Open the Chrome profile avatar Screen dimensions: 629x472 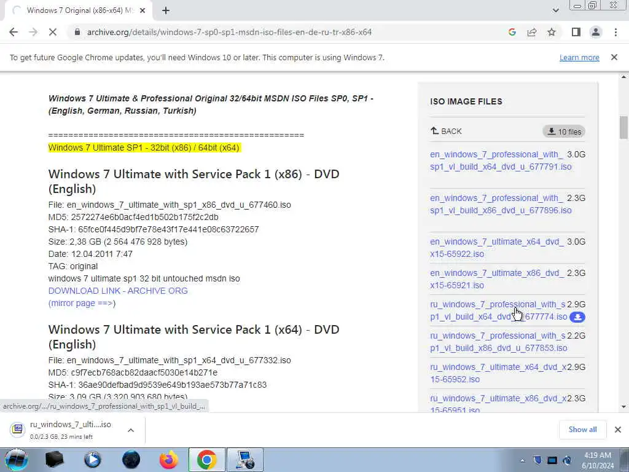click(596, 32)
